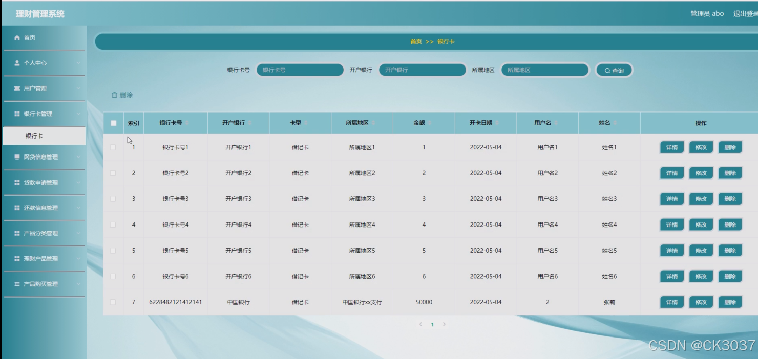This screenshot has width=758, height=359.
Task: Check the checkbox for row 银行卡号6
Action: [x=113, y=276]
